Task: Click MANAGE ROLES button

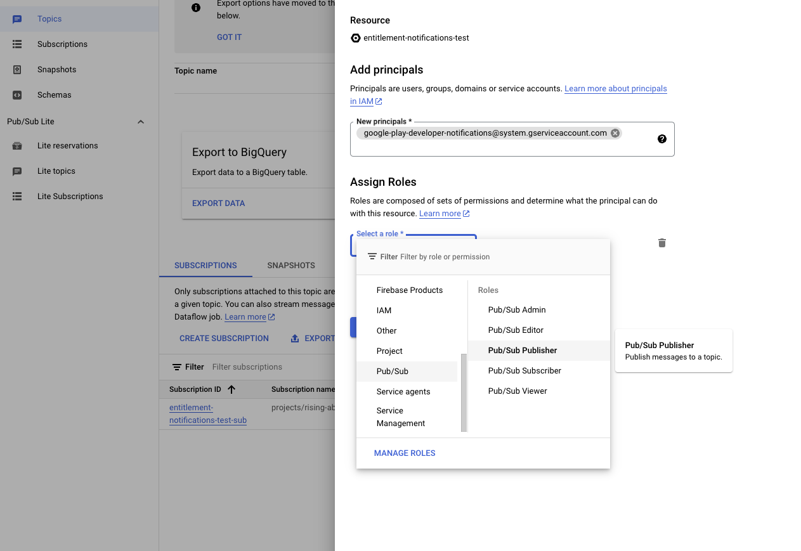Action: pos(405,453)
